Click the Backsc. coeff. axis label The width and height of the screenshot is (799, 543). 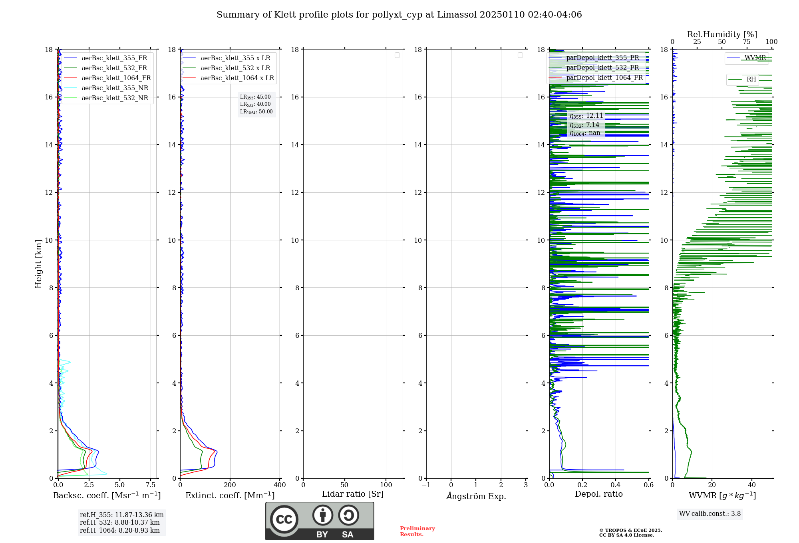[107, 495]
